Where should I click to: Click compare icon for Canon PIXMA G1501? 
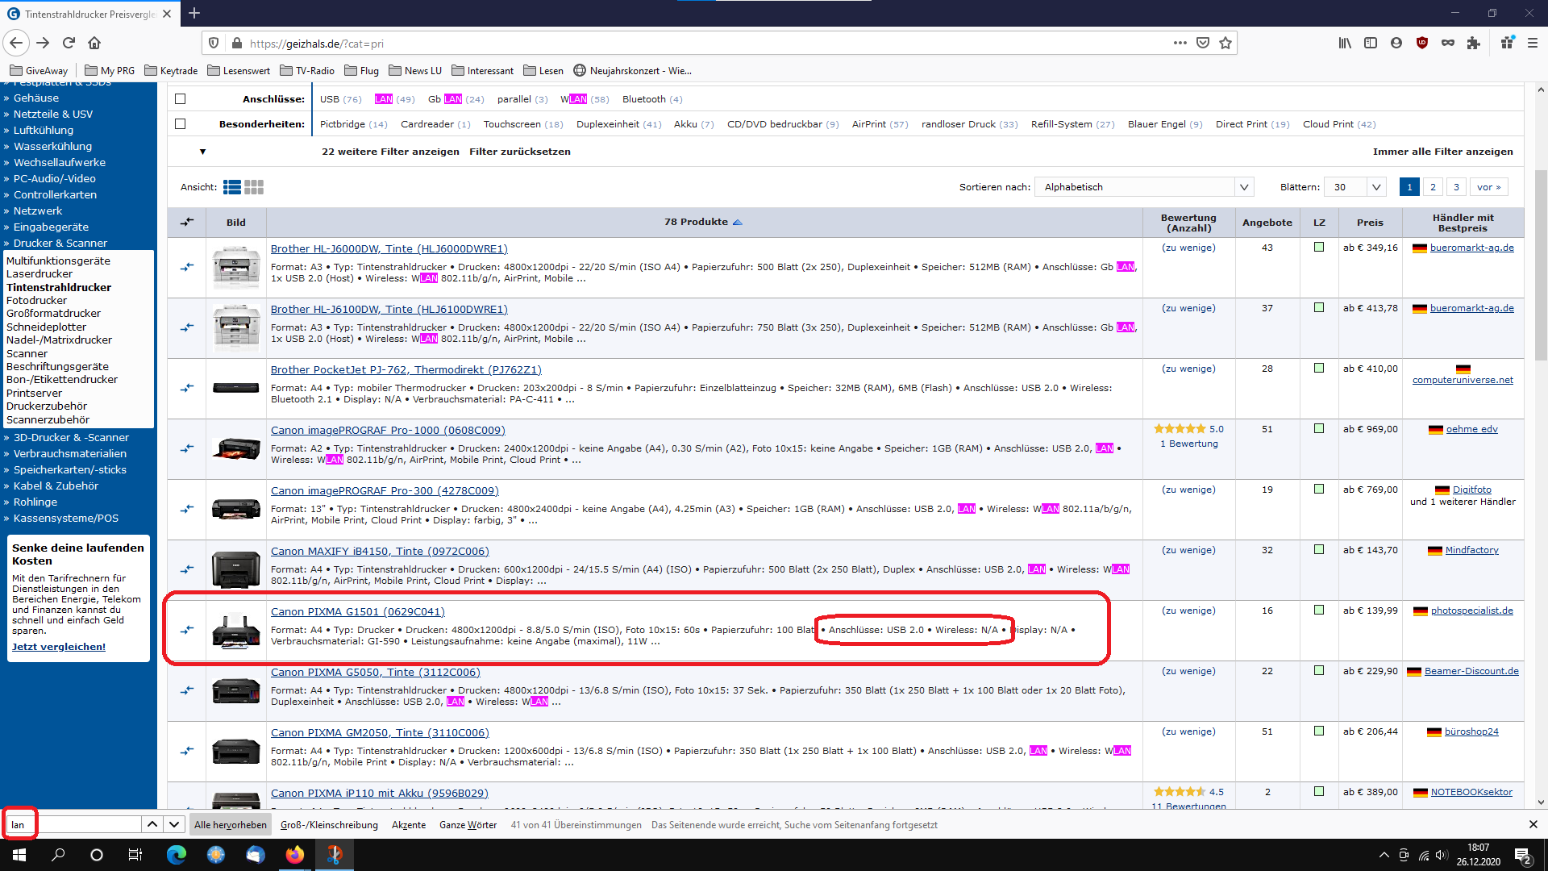point(187,630)
